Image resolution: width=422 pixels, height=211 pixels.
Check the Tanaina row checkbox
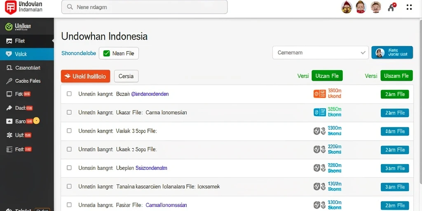click(x=69, y=186)
